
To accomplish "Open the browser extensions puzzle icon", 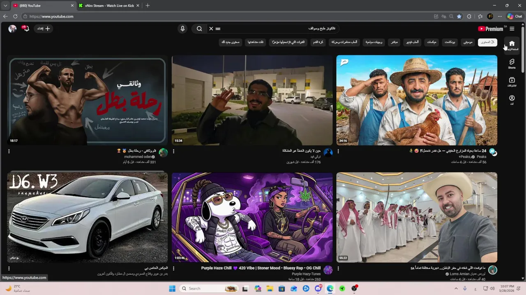I will pos(469,16).
